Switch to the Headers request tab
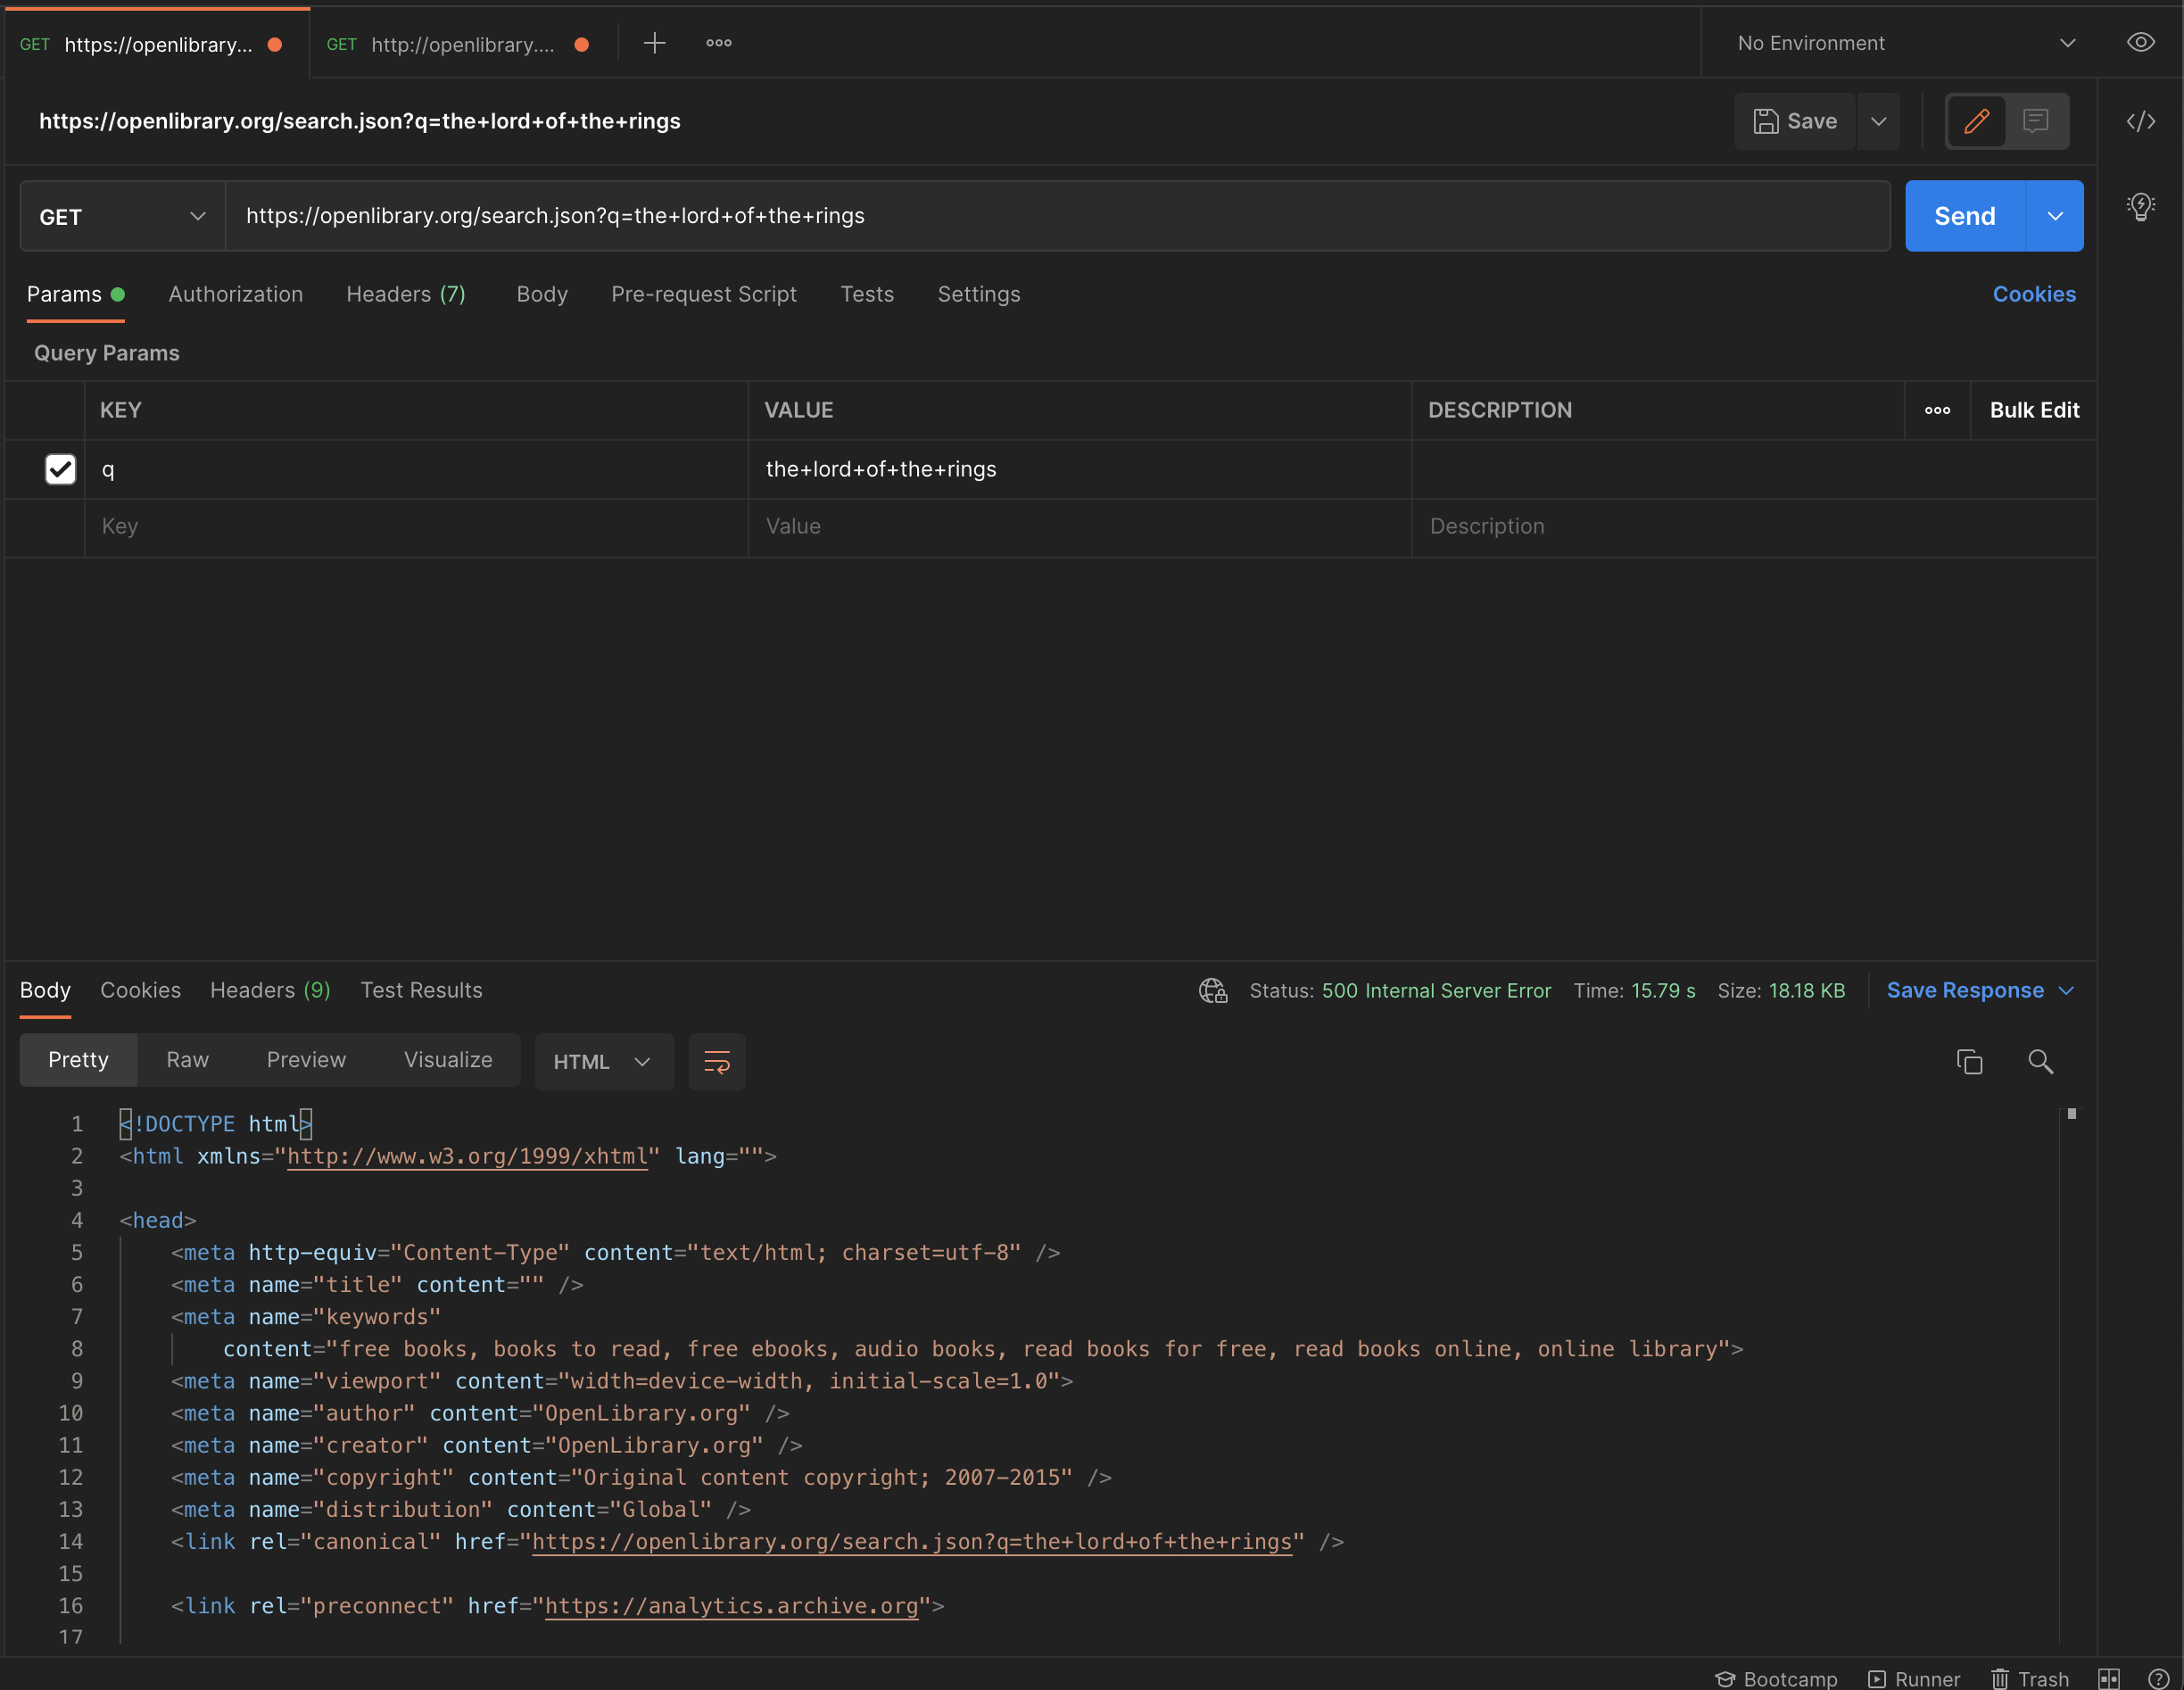2184x1690 pixels. (406, 294)
